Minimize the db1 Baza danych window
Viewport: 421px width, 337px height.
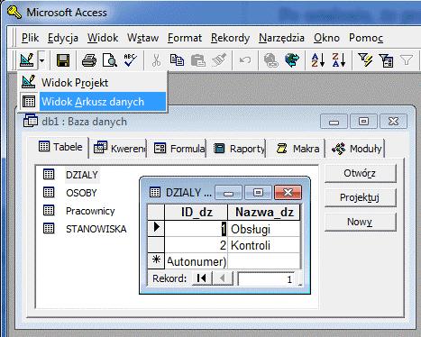(x=334, y=122)
